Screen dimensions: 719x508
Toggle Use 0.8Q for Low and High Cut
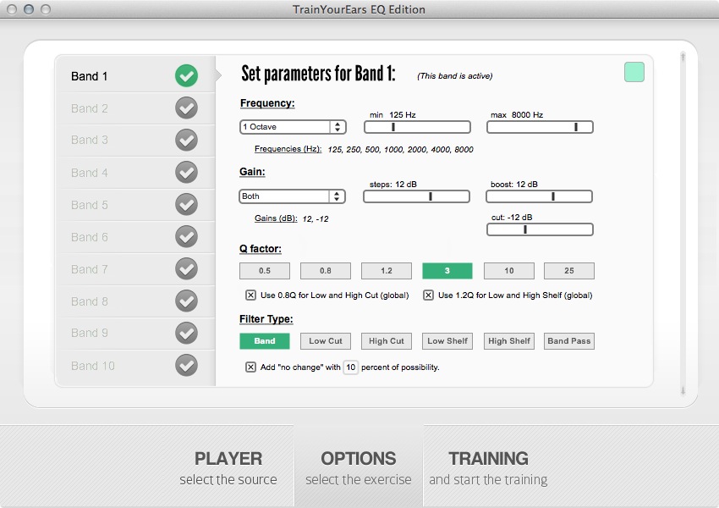(250, 295)
